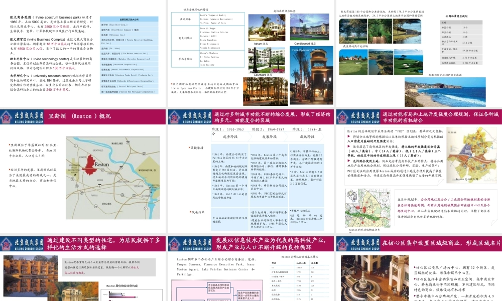Click the logo icon on the high-tech industry slide header
The width and height of the screenshot is (502, 301).
click(175, 244)
